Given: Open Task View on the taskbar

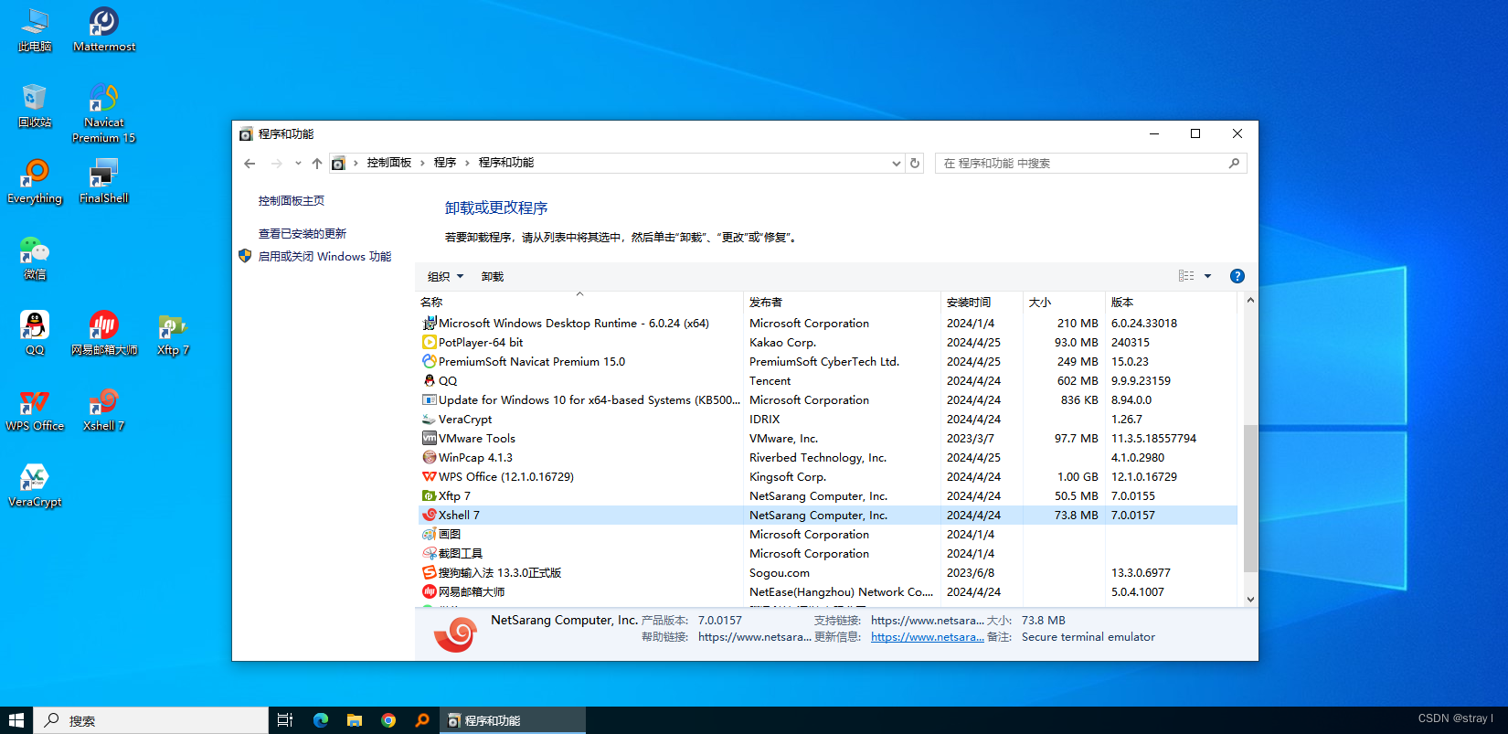Looking at the screenshot, I should 285,720.
